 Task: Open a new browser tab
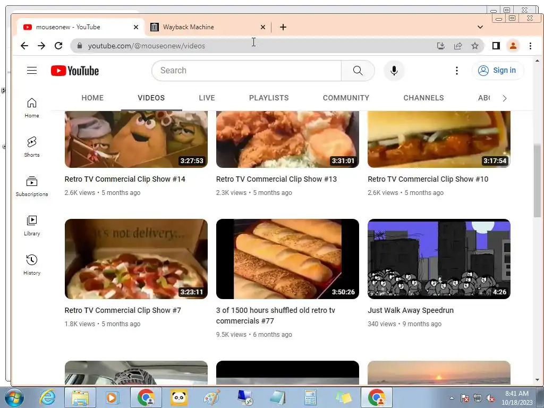click(283, 27)
